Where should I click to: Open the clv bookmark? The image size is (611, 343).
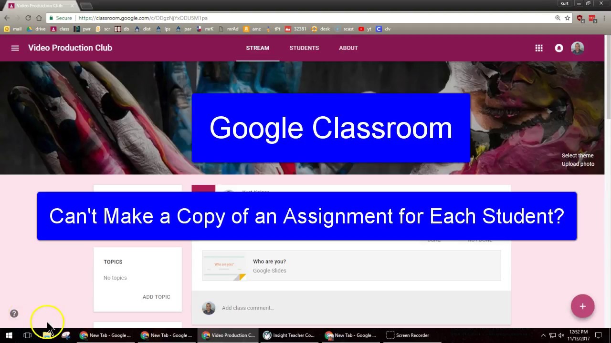[x=383, y=29]
